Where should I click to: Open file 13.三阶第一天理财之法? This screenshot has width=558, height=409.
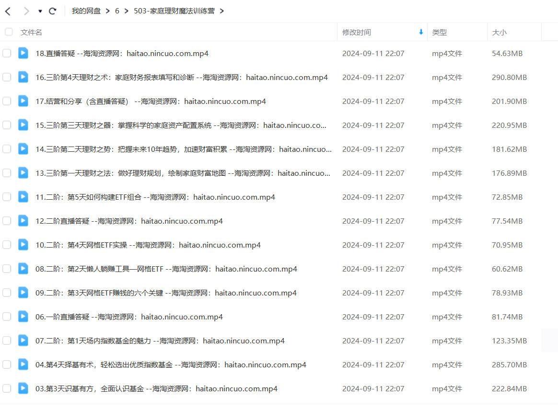pos(183,173)
